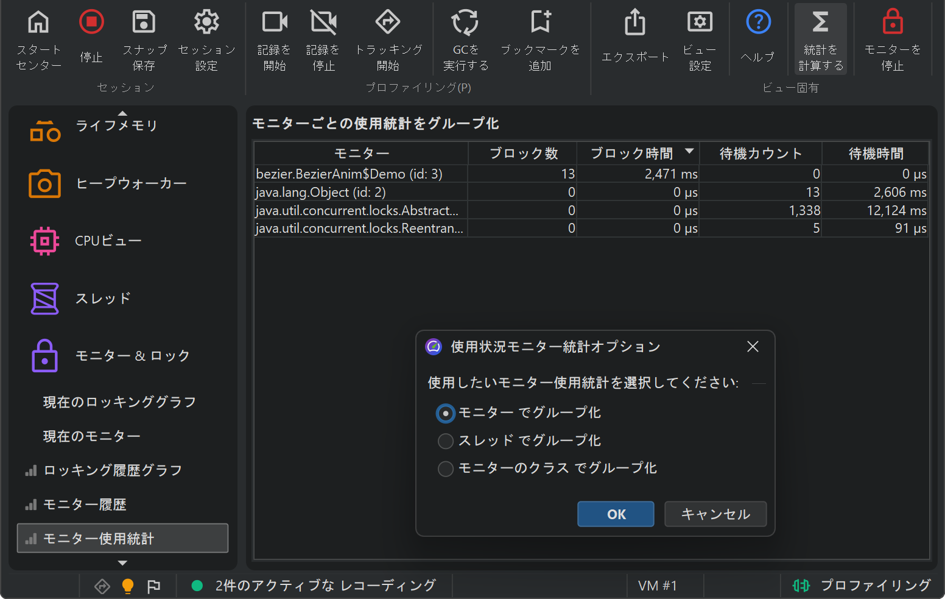
Task: Click ブロック時間 column sort arrow
Action: [x=689, y=152]
